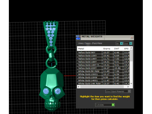This screenshot has height=114, width=152.
Task: Enable the Use Object Materials option
Action: [x=118, y=91]
